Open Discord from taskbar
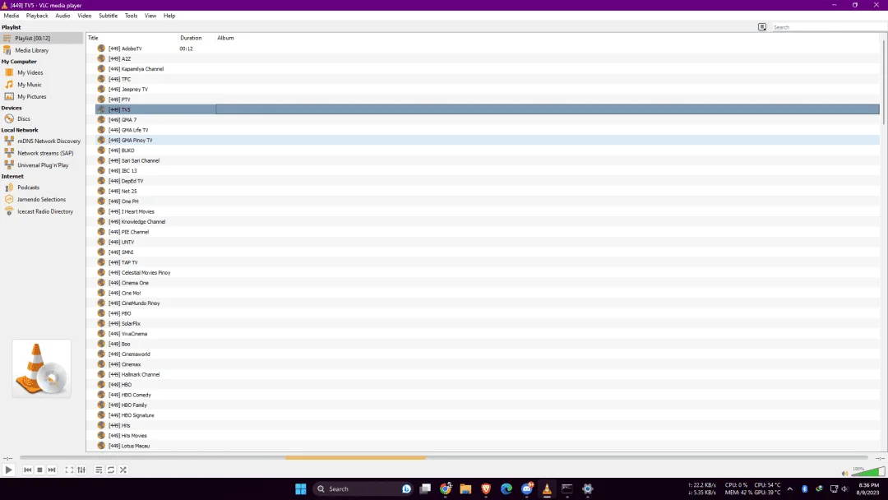This screenshot has width=888, height=500. point(527,489)
